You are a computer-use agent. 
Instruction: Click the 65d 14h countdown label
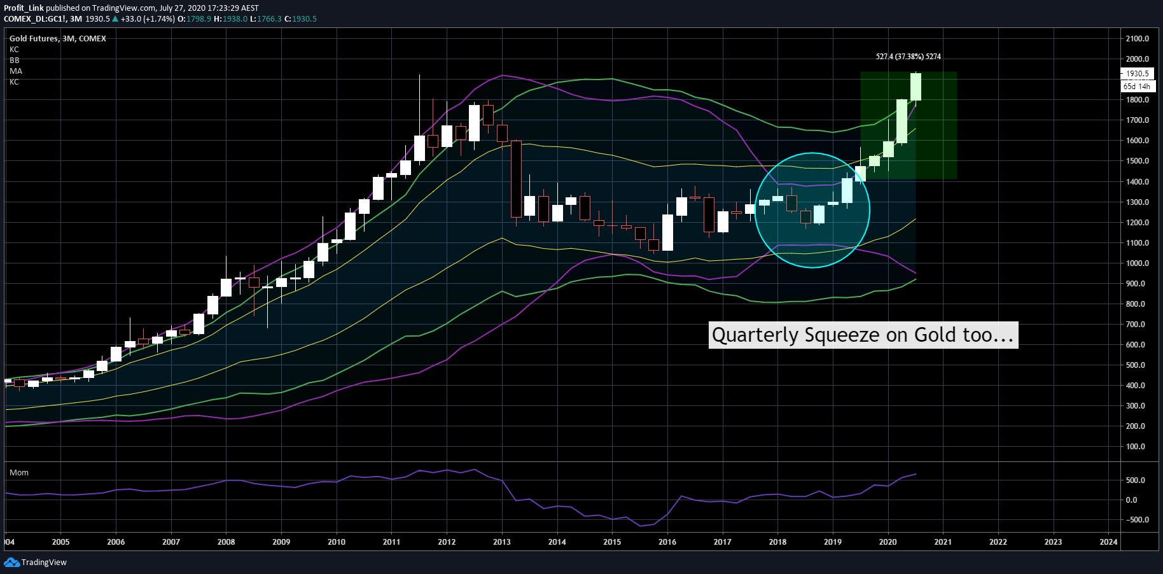pos(1137,87)
